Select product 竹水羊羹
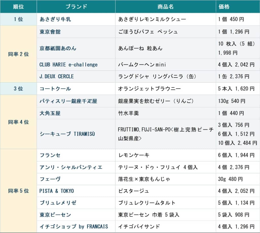The width and height of the screenshot is (260, 233). click(128, 113)
